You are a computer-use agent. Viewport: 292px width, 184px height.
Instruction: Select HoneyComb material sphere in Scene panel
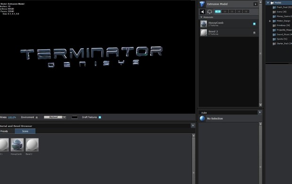tap(203, 24)
